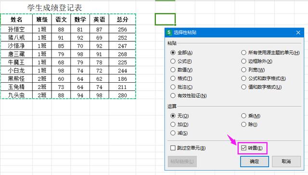Select the cell containing 猪八戒

point(16,37)
